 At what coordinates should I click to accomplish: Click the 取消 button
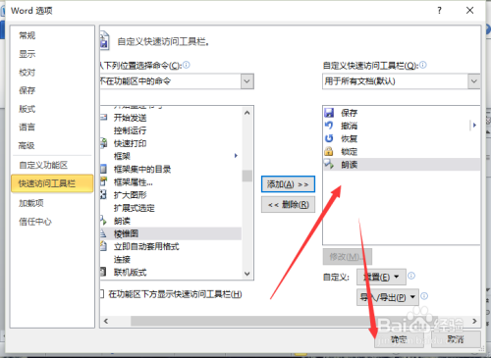tap(456, 339)
